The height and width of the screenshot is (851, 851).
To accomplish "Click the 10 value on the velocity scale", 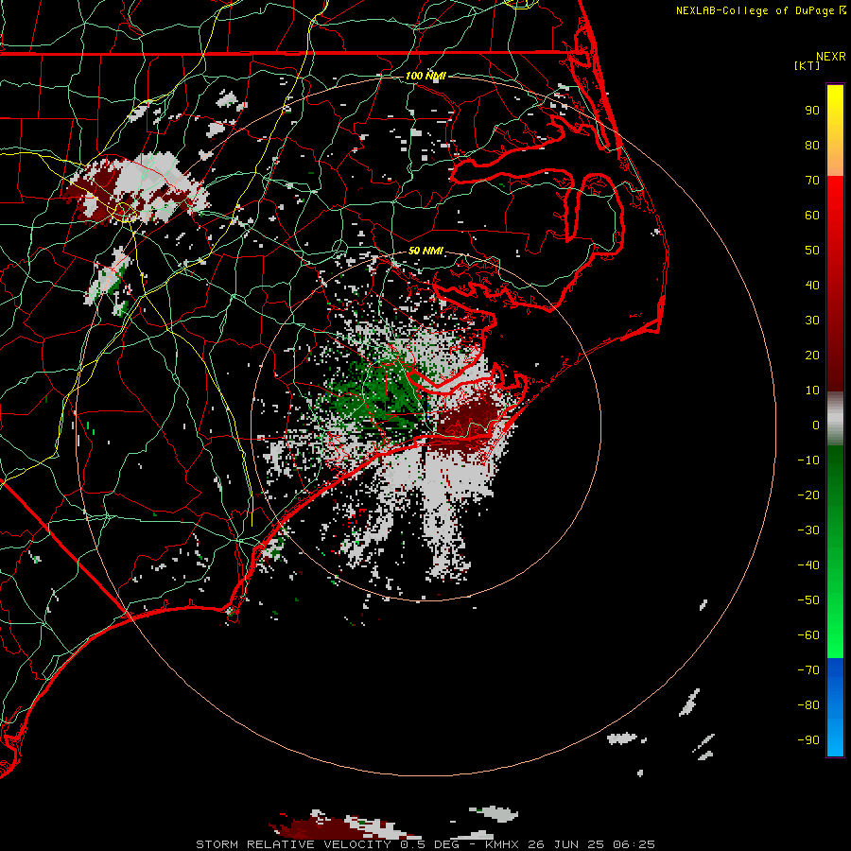I will [x=812, y=391].
